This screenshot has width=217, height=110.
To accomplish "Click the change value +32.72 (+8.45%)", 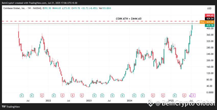I will pyautogui.click(x=89, y=8).
